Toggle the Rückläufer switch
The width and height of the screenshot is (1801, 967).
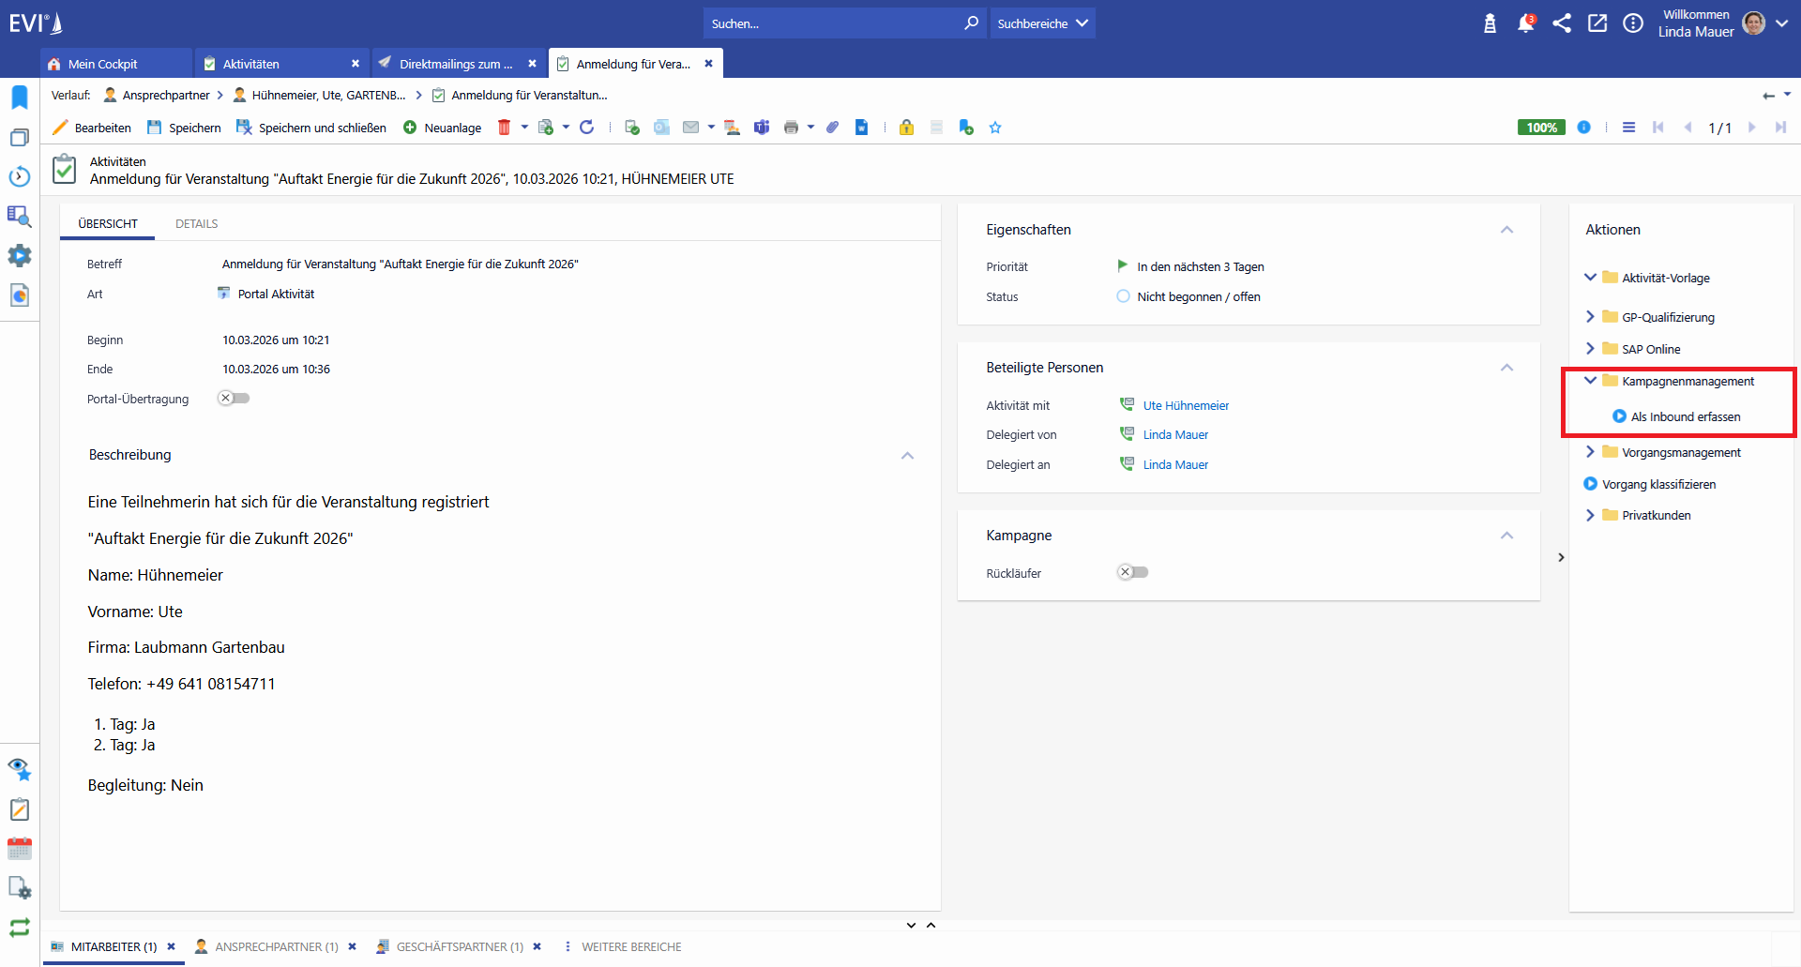1132,572
